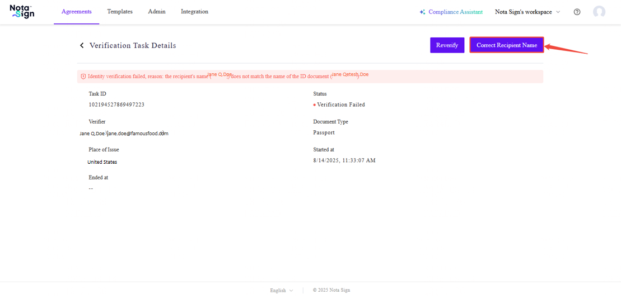Open help via question mark icon
Image resolution: width=621 pixels, height=299 pixels.
point(577,12)
